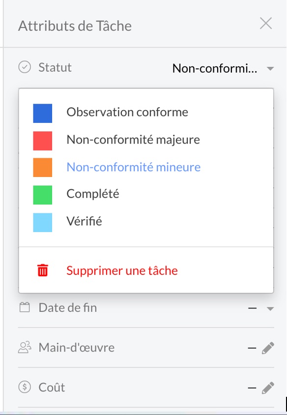Click the orange Non-conformité mineure swatch
This screenshot has height=415, width=287.
tap(43, 168)
